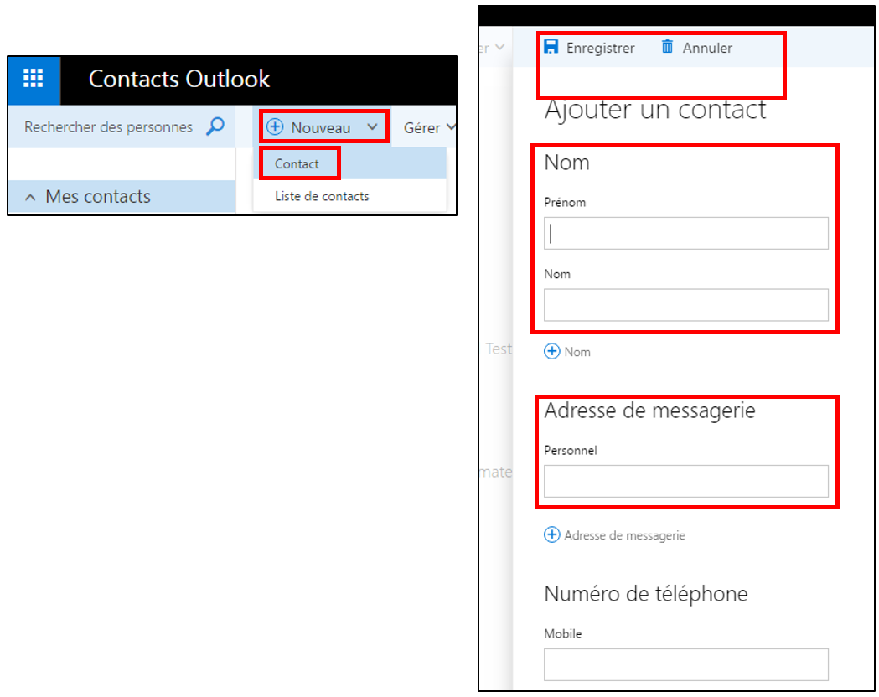
Task: Click the Ajouter un contact heading
Action: pyautogui.click(x=654, y=109)
